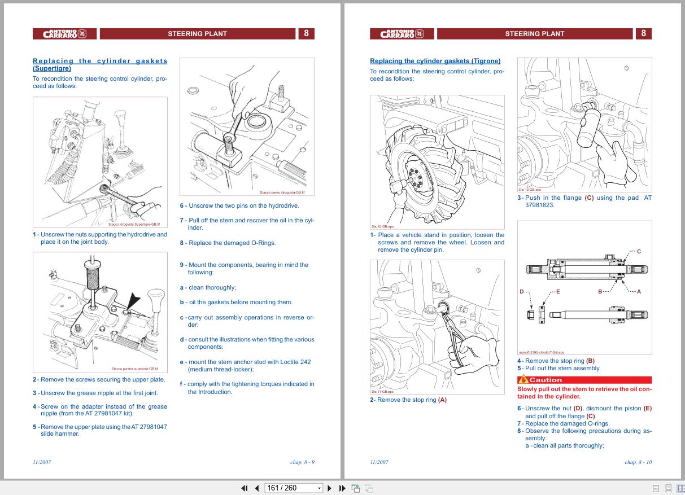The height and width of the screenshot is (495, 685).
Task: Click the upper plate slide hammer illustration
Action: point(100,313)
